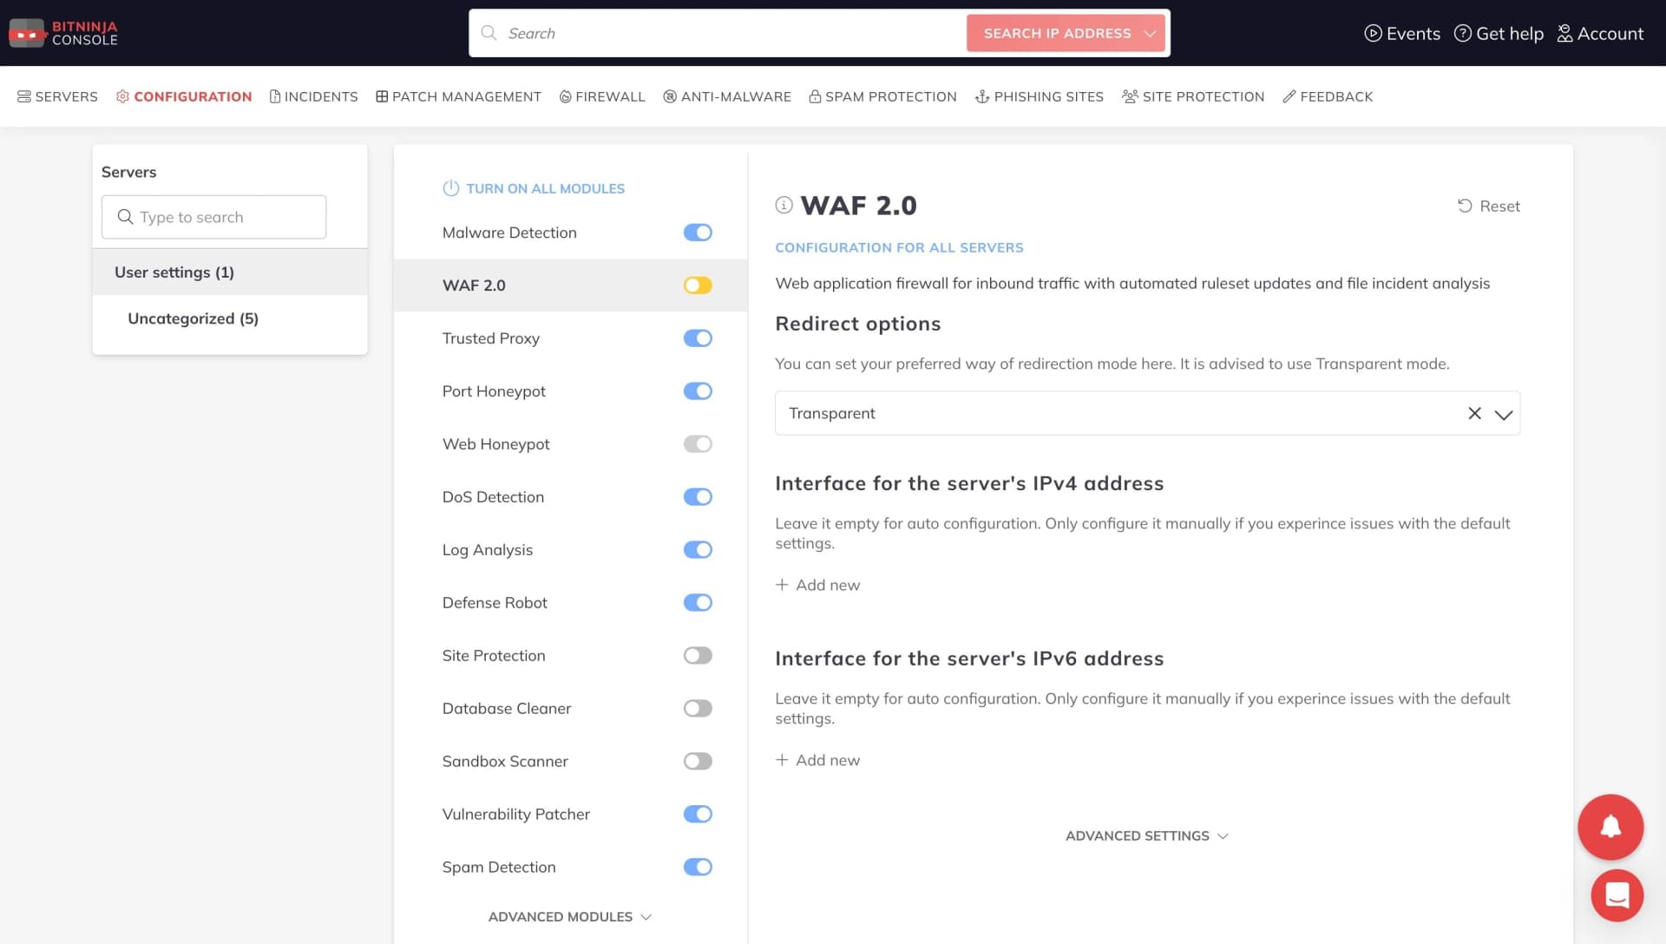
Task: Click the SEARCH IP ADDRESS button
Action: coord(1066,33)
